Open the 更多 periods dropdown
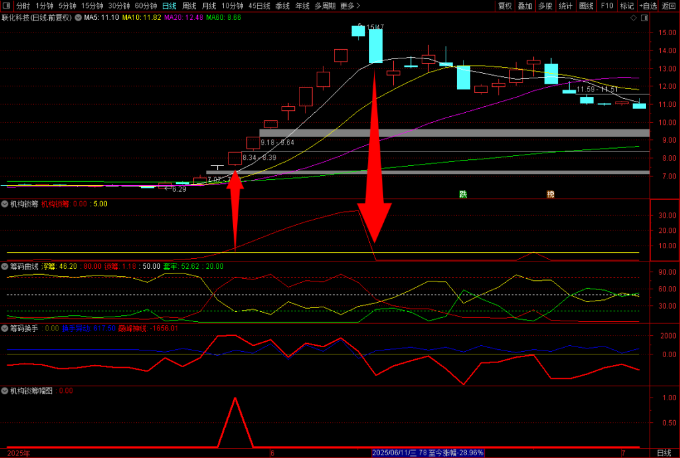The height and width of the screenshot is (458, 680). [350, 6]
